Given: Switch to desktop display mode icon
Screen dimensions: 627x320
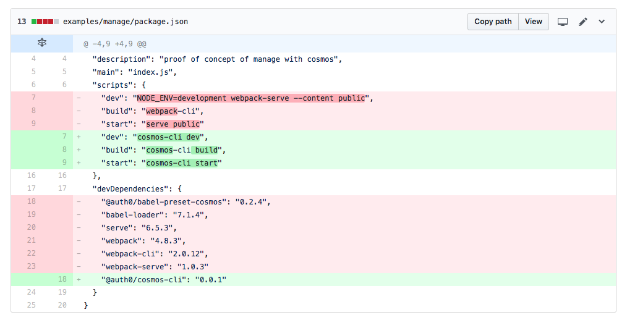Looking at the screenshot, I should pyautogui.click(x=563, y=22).
